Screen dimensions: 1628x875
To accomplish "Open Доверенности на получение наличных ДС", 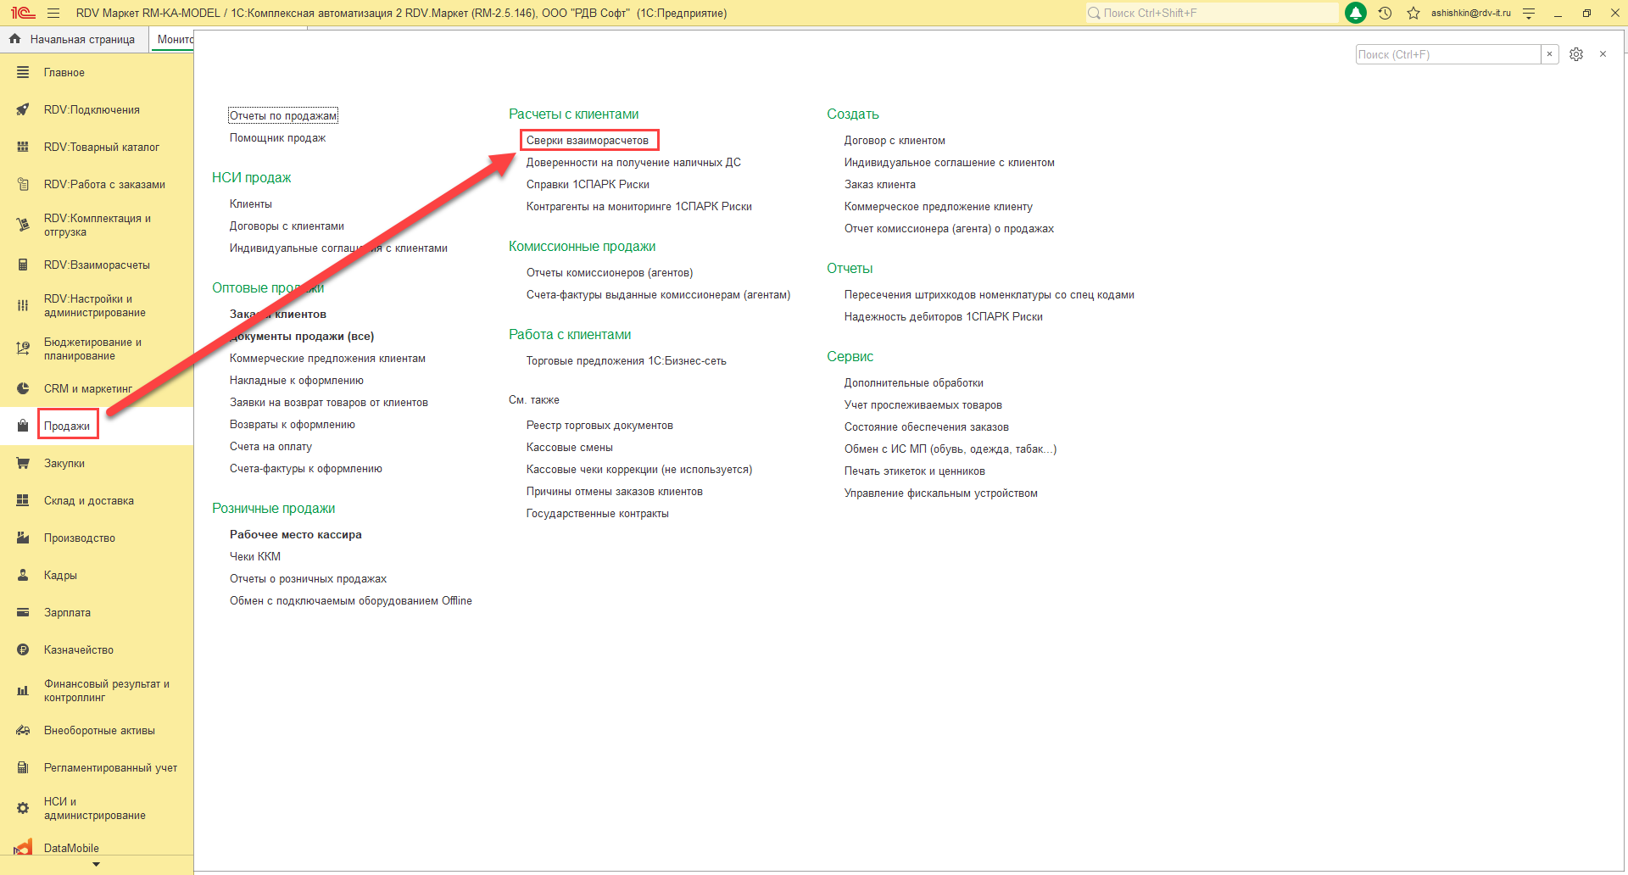I will click(x=633, y=163).
